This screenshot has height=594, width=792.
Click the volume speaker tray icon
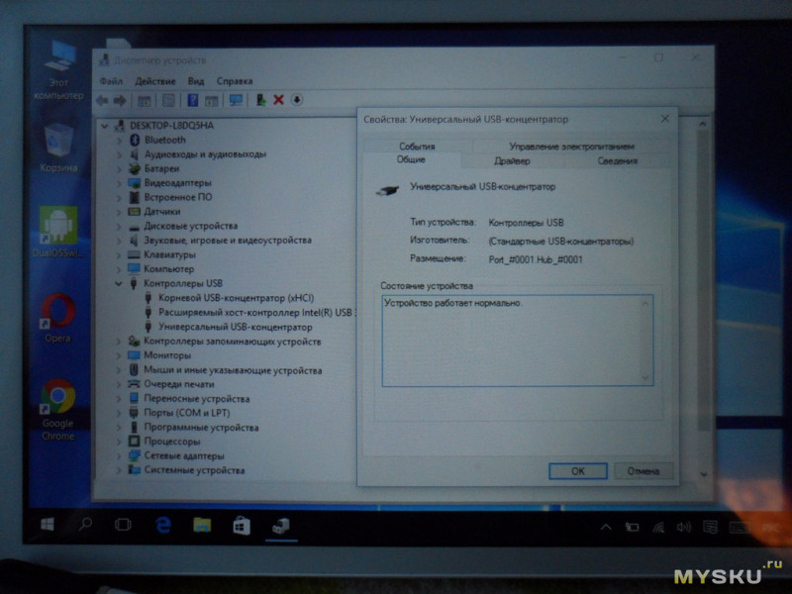click(x=683, y=528)
